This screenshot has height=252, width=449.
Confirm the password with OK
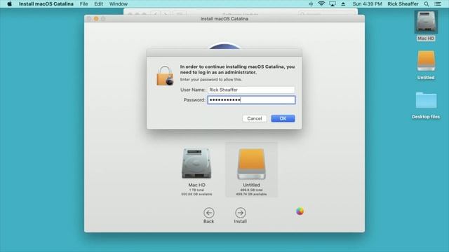click(283, 118)
